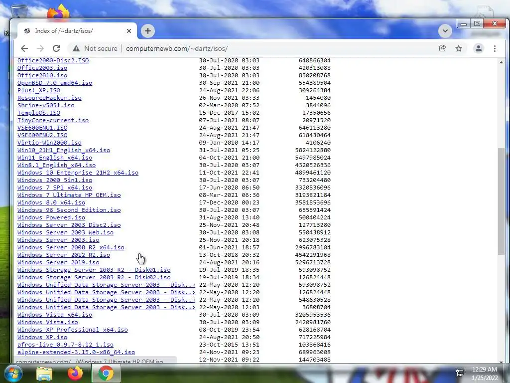The image size is (510, 383).
Task: Download OpenBSD-7.0-amd64.iso
Action: [x=55, y=83]
